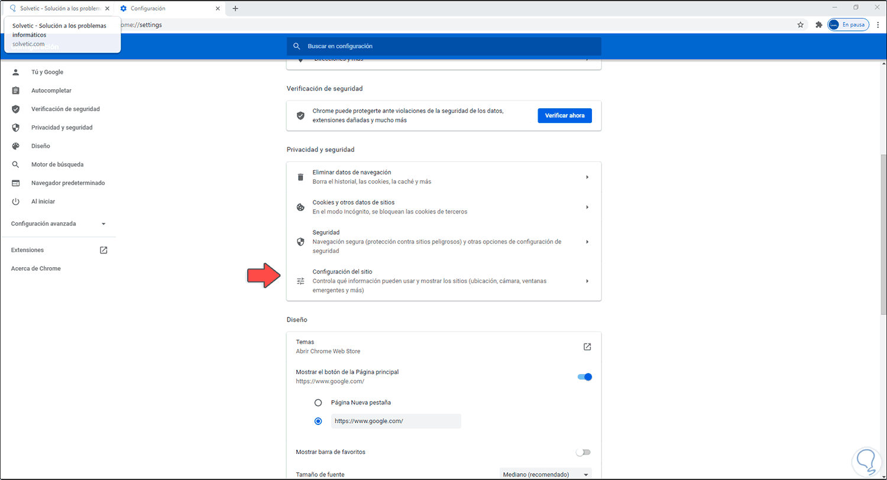
Task: Go to Motor de búsqueda section
Action: pos(58,164)
